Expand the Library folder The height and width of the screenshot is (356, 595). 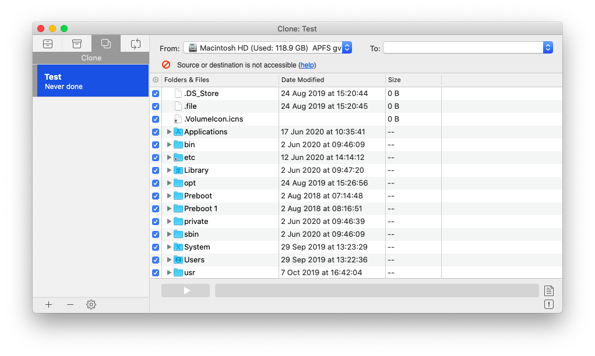pyautogui.click(x=169, y=170)
